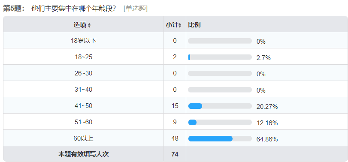Select the 60以上 option label

tap(83, 138)
